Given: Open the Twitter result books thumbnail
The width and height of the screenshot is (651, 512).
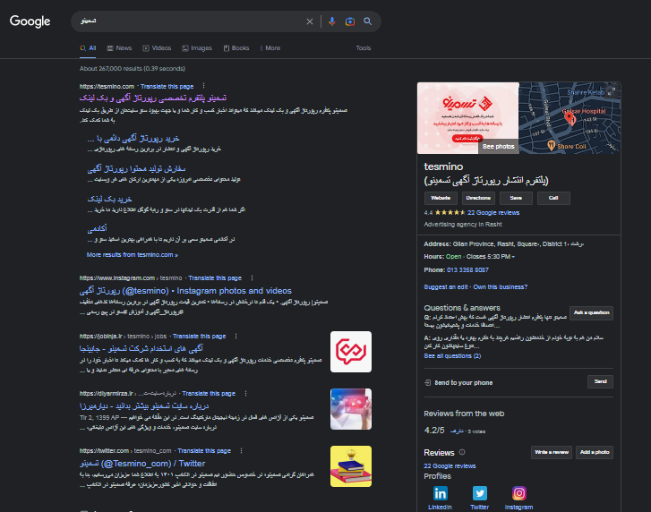Looking at the screenshot, I should tap(351, 466).
